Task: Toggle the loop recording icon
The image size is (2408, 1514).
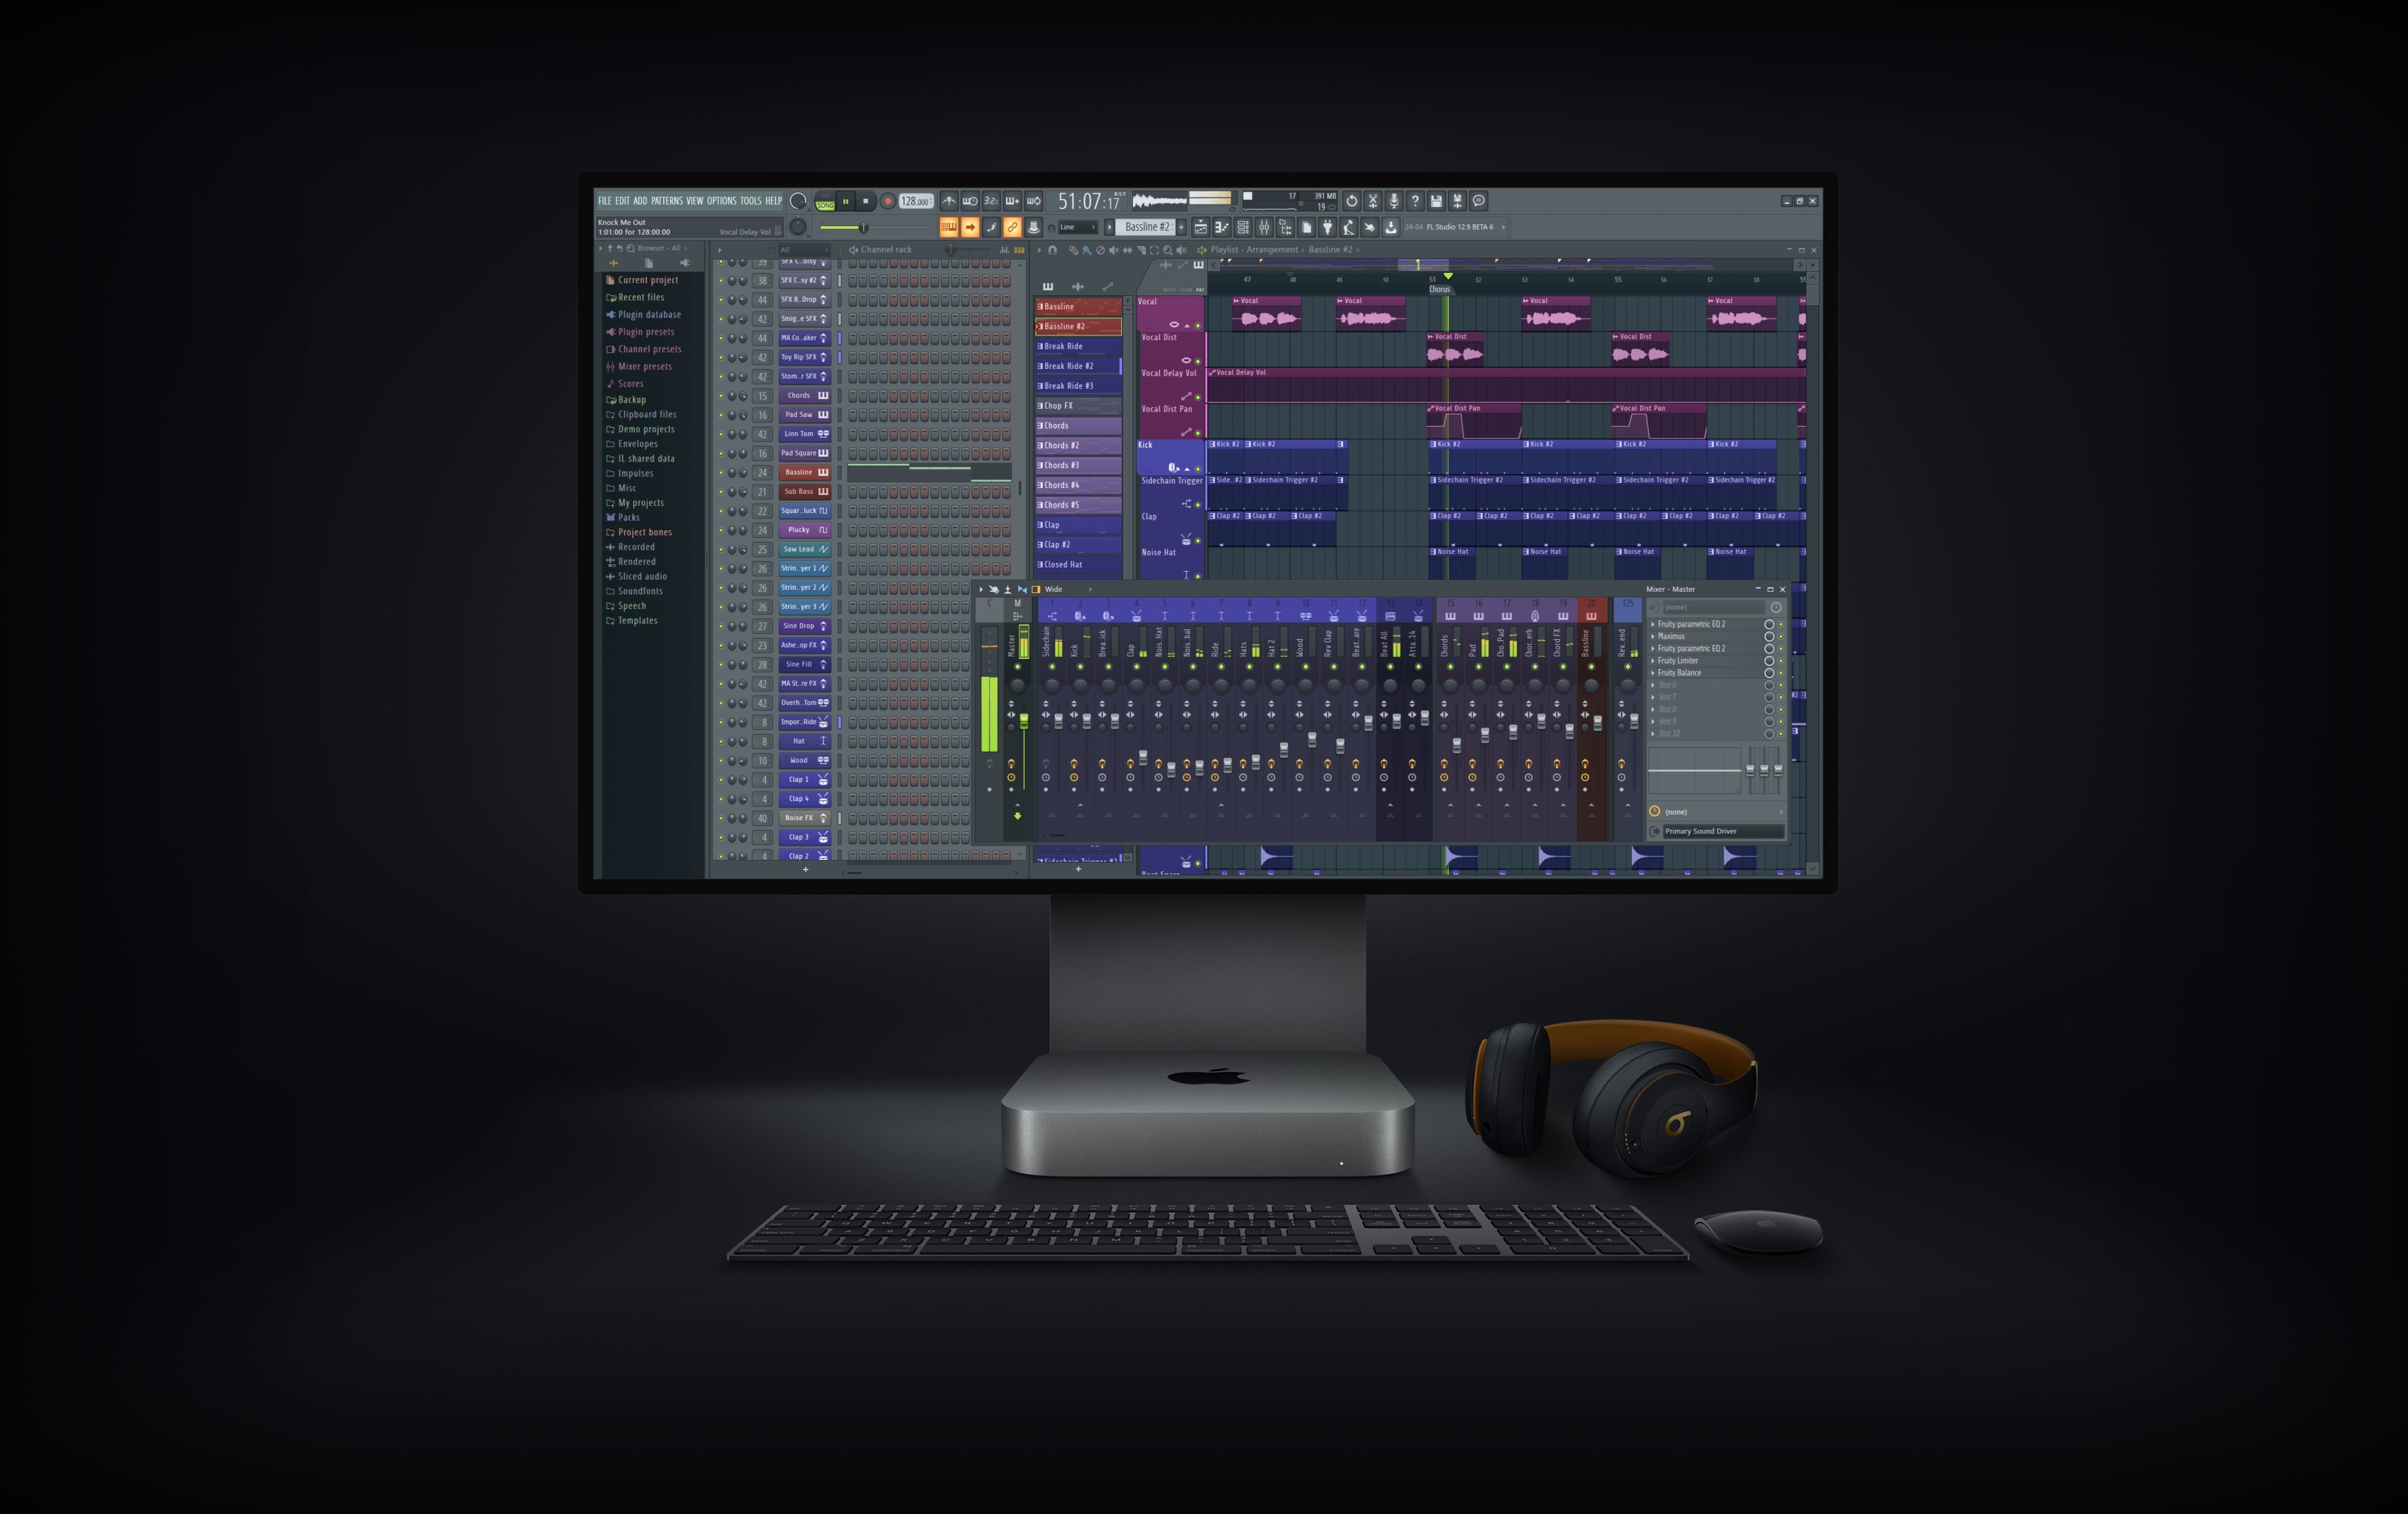Action: (x=1034, y=201)
